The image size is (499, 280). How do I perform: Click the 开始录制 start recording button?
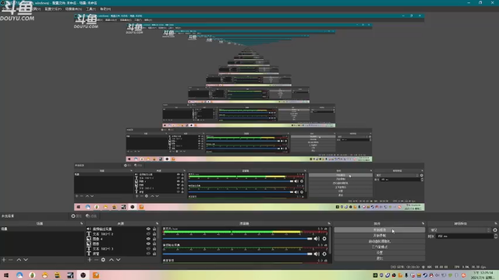pyautogui.click(x=380, y=236)
